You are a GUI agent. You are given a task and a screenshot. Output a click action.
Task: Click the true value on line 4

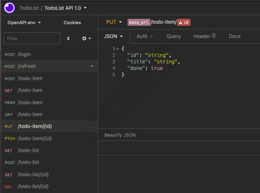pos(157,68)
